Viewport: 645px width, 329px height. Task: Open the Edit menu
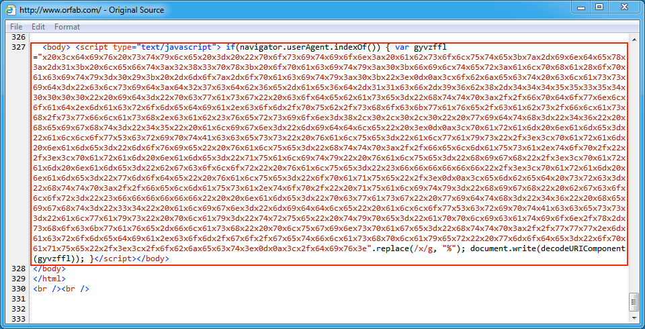(x=38, y=27)
